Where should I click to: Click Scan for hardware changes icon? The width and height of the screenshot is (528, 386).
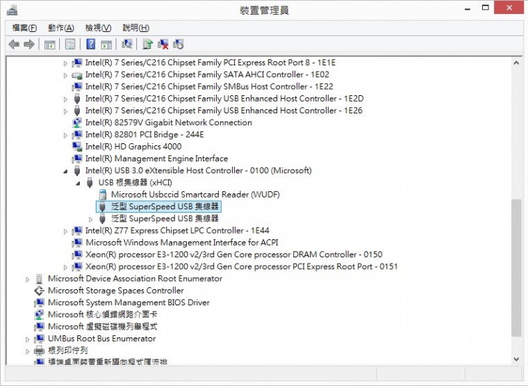pos(127,44)
